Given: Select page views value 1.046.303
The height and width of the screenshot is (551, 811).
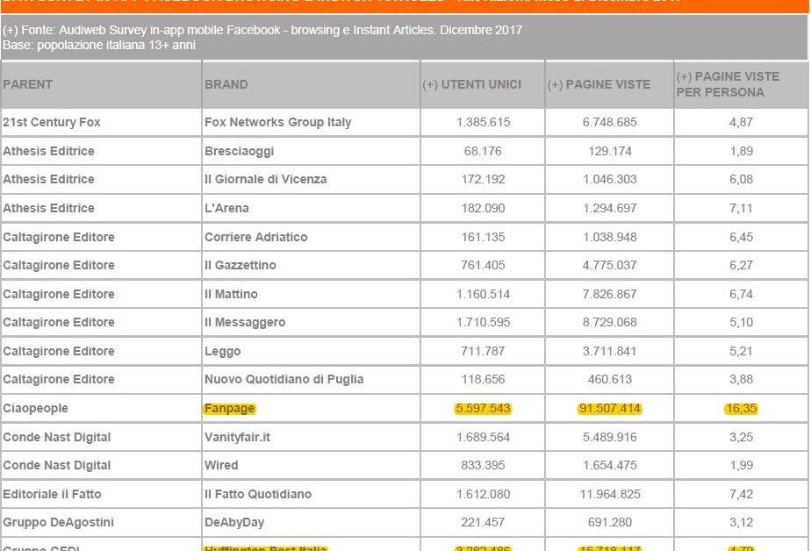Looking at the screenshot, I should [610, 179].
